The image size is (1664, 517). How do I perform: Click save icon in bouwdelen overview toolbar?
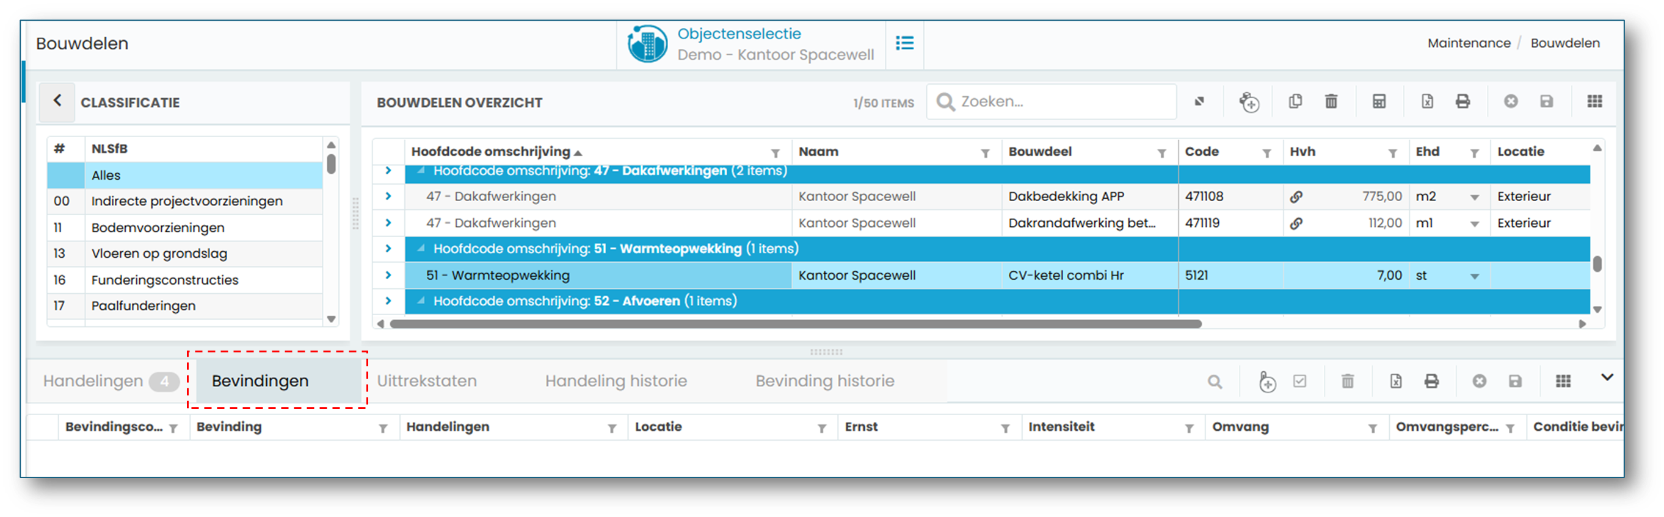click(1546, 101)
